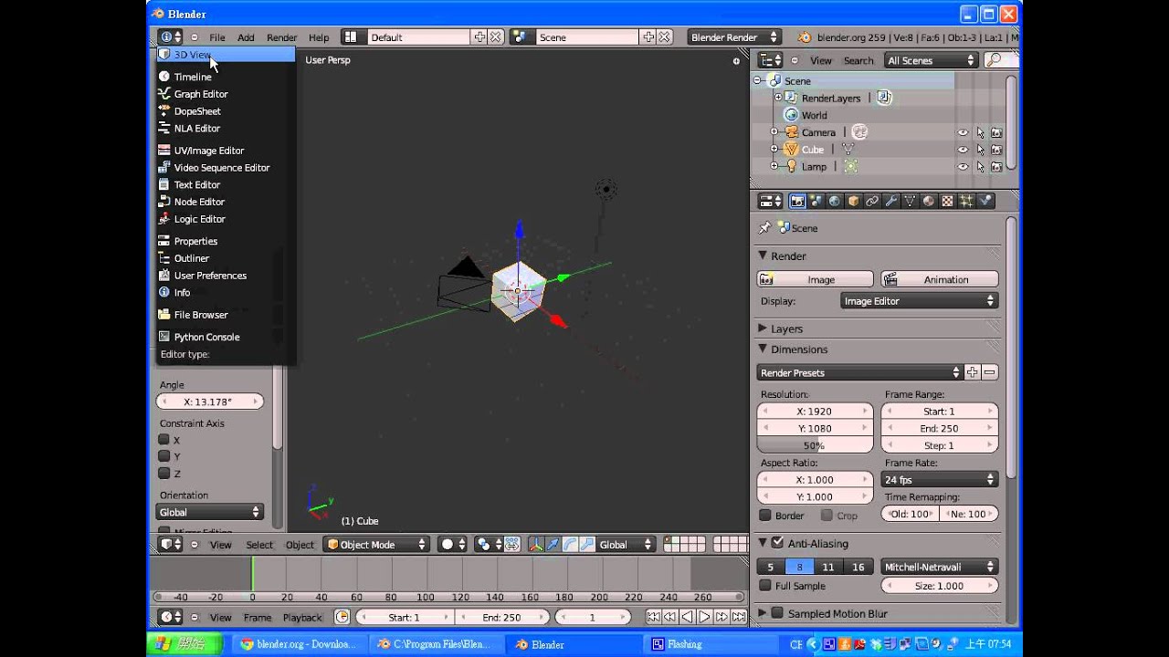Screen dimensions: 1169x657
Task: Open Object Constraints chain icon tab
Action: click(x=872, y=201)
